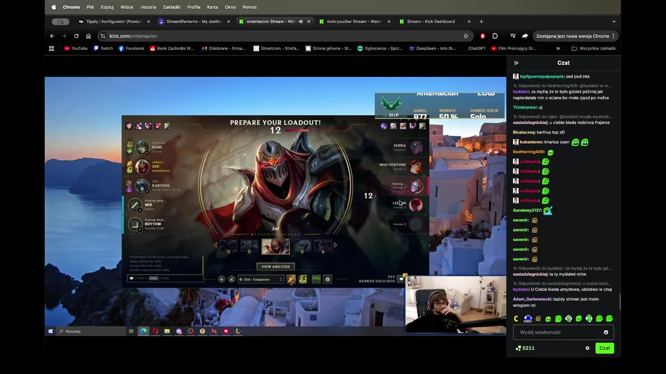This screenshot has height=374, width=666.
Task: Mute the xntentacion Stream tab audio
Action: pyautogui.click(x=301, y=21)
